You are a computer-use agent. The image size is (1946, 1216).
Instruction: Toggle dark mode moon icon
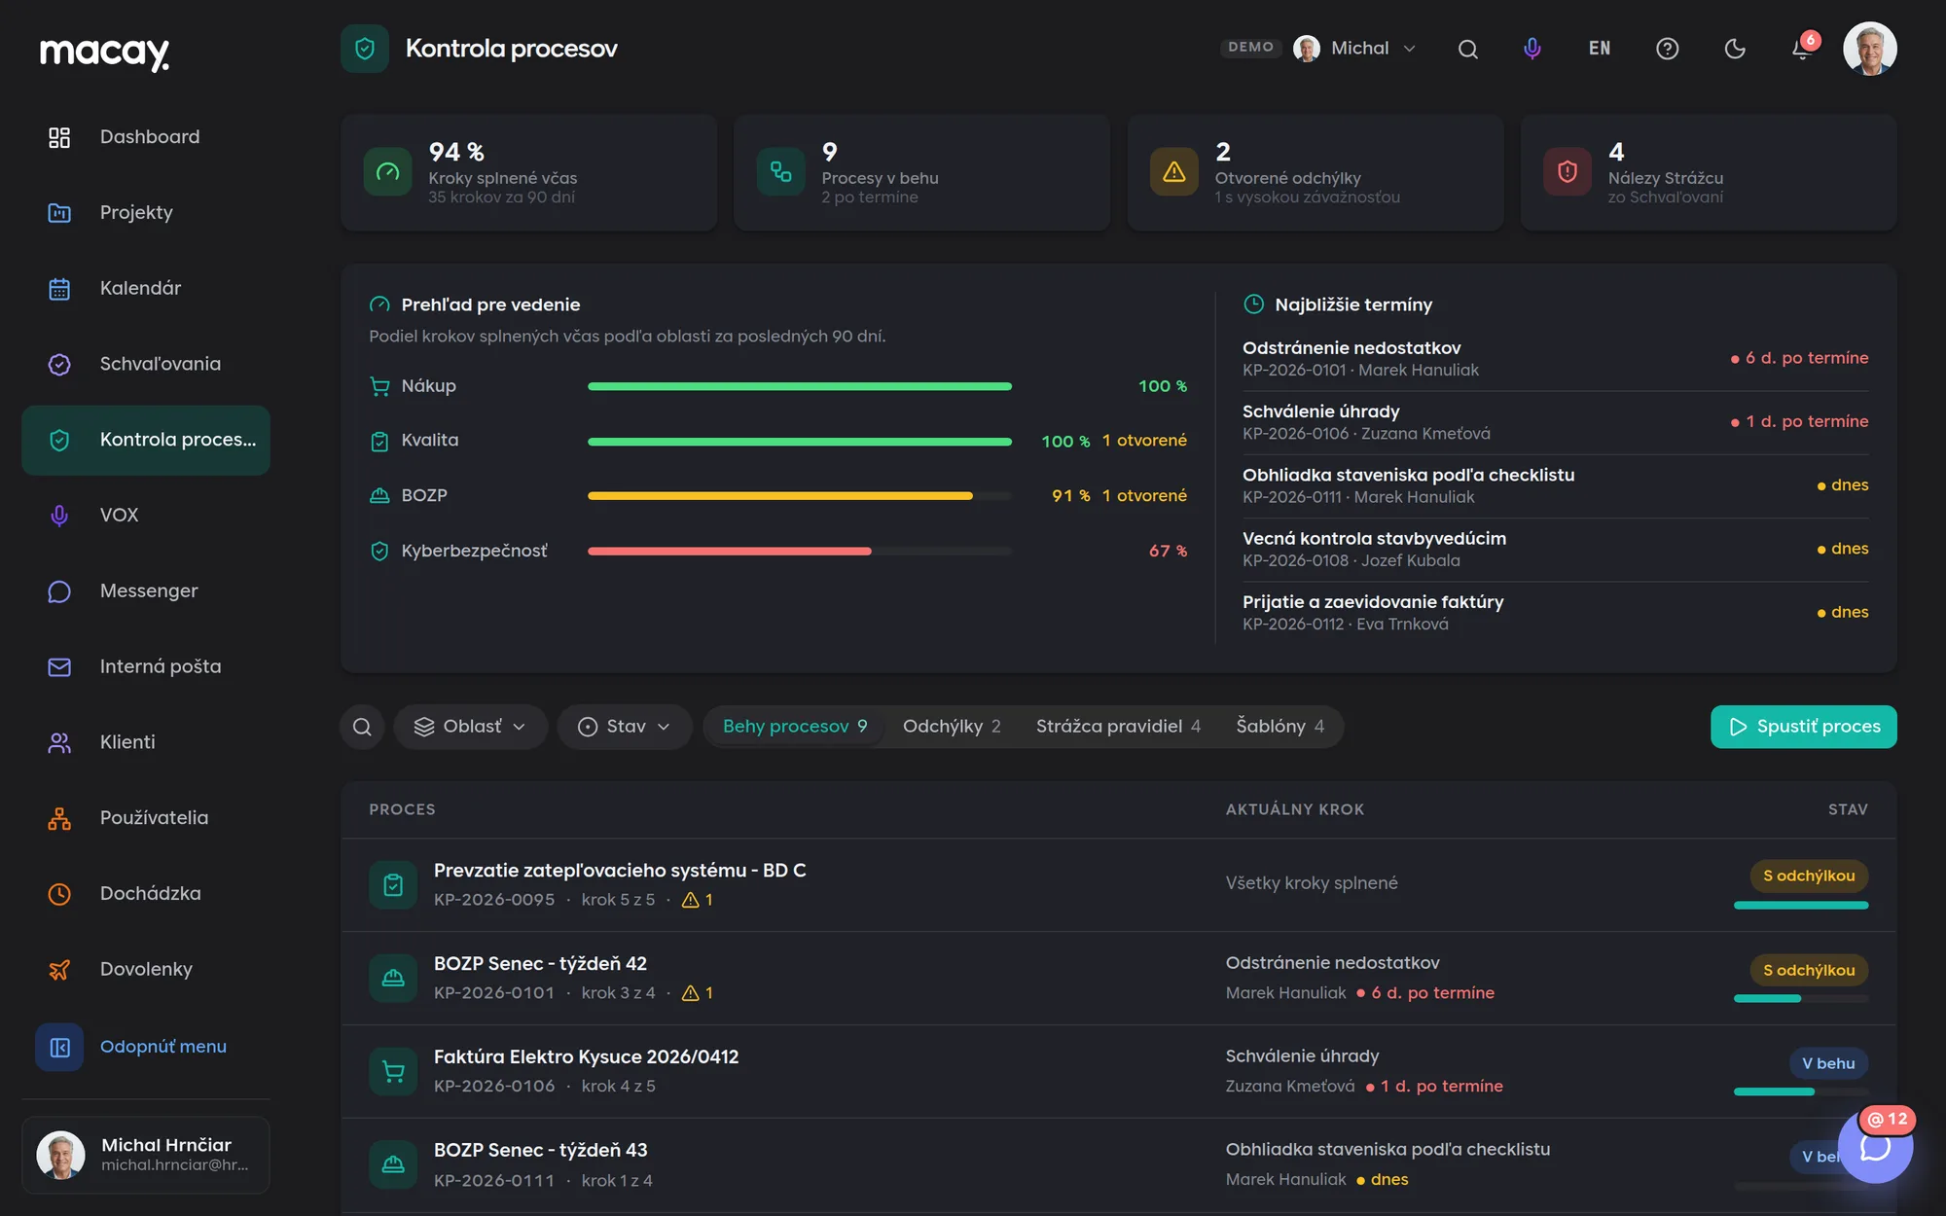pyautogui.click(x=1735, y=49)
